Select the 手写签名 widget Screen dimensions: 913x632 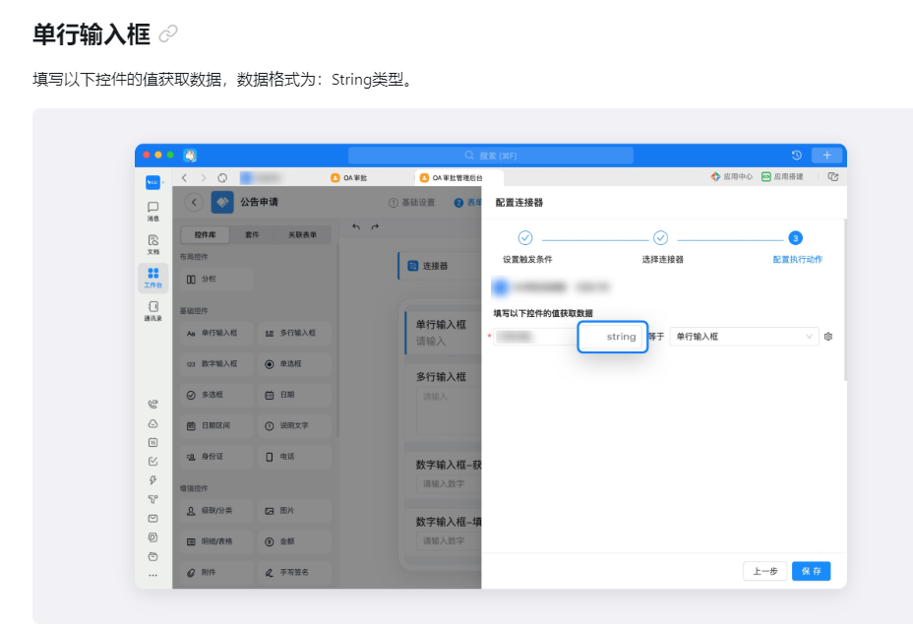click(294, 573)
